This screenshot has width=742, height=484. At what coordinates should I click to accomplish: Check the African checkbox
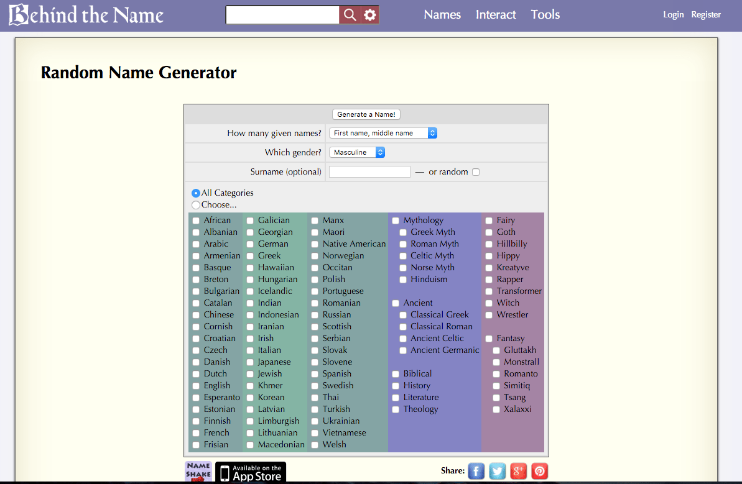click(196, 221)
